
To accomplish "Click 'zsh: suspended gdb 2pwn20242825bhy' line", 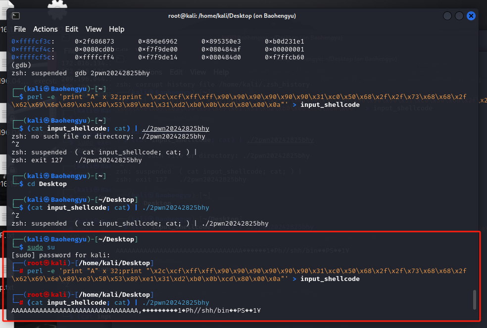I will click(x=81, y=73).
